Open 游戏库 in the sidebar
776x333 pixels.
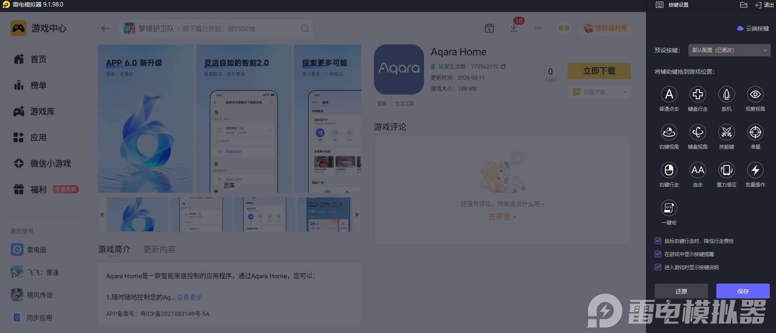coord(42,112)
